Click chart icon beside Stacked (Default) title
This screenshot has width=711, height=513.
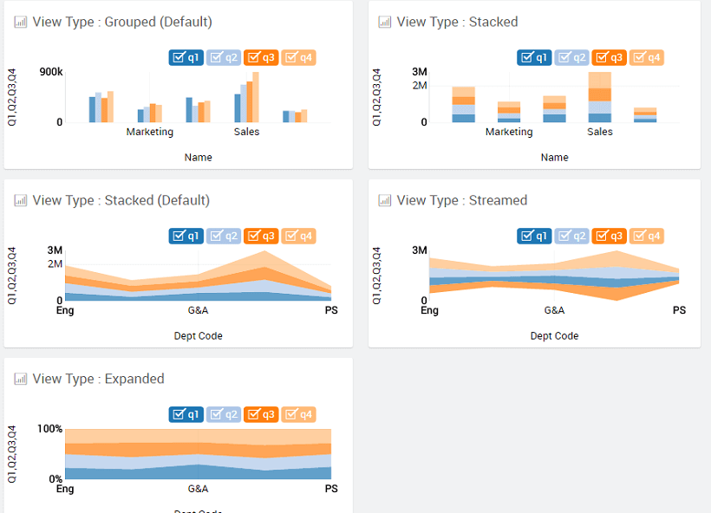tap(21, 200)
